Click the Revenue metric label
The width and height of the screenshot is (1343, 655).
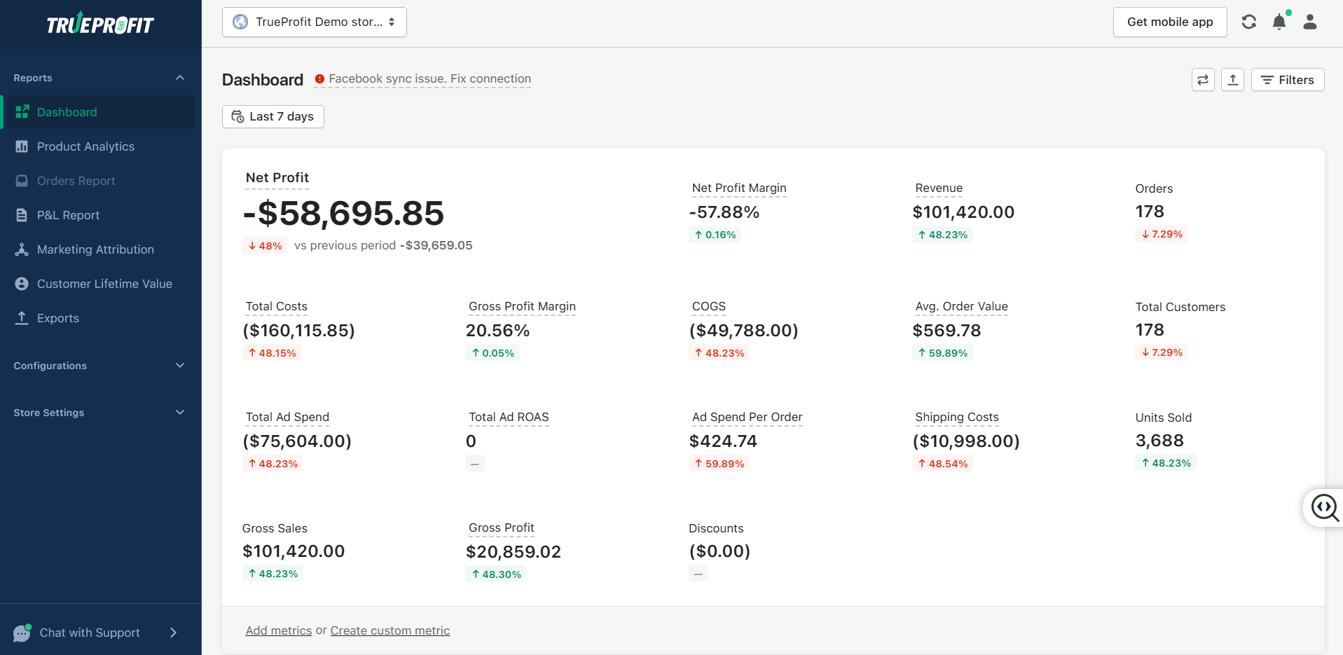coord(939,188)
